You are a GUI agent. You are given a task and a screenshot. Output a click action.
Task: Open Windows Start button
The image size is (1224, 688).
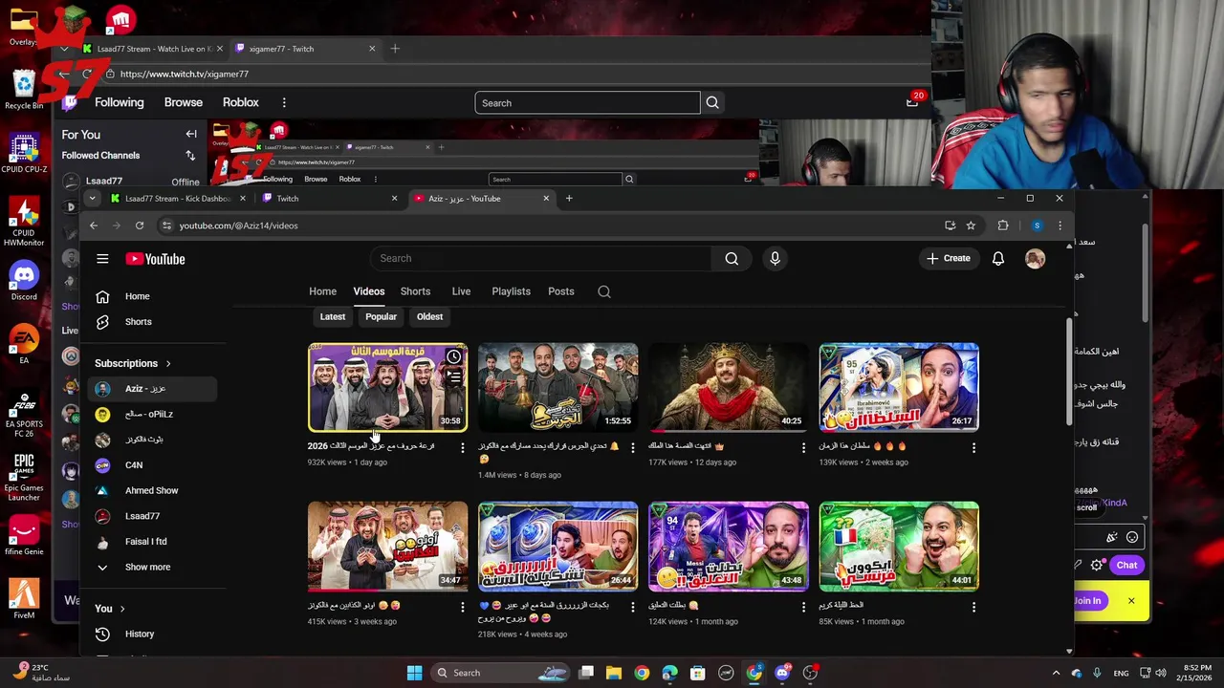point(414,673)
